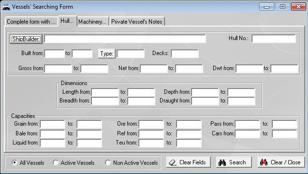The width and height of the screenshot is (308, 174).
Task: Select the Active Vessels radio button
Action: (x=56, y=162)
